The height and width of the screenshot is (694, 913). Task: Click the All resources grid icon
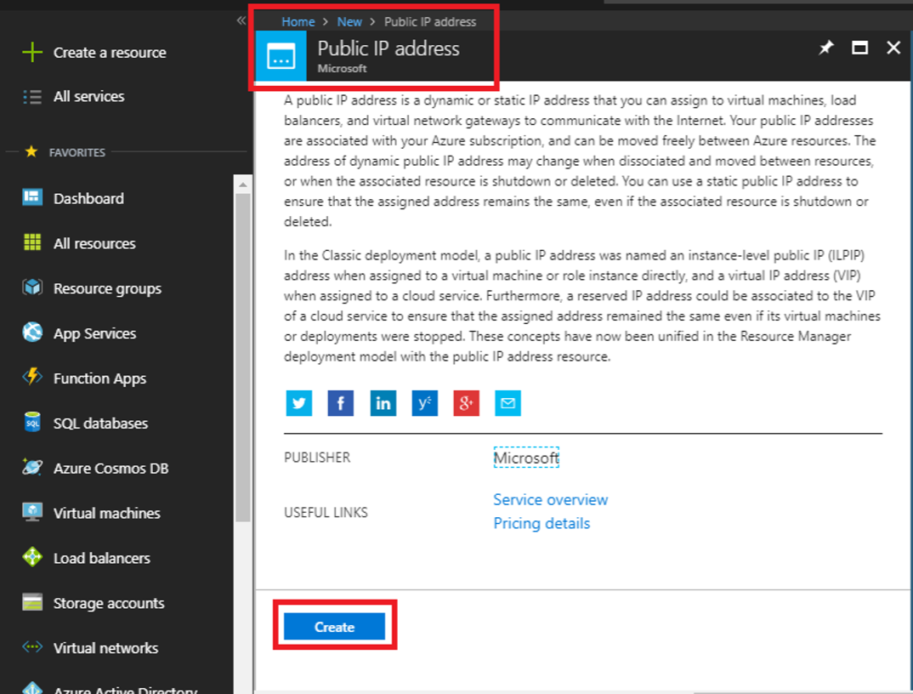[x=32, y=242]
